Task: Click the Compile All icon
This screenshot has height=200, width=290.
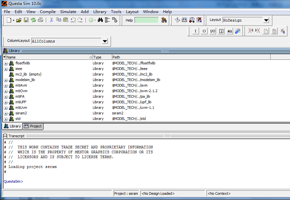Action: point(184,20)
